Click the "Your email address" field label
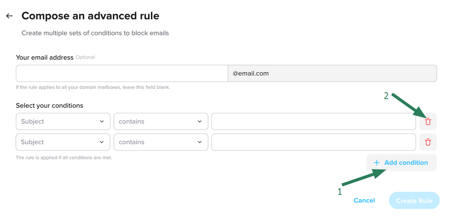453x224 pixels. click(x=45, y=58)
